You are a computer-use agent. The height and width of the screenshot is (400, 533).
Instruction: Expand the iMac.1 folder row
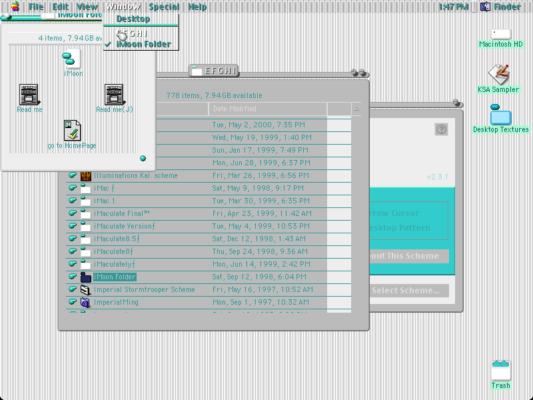73,201
